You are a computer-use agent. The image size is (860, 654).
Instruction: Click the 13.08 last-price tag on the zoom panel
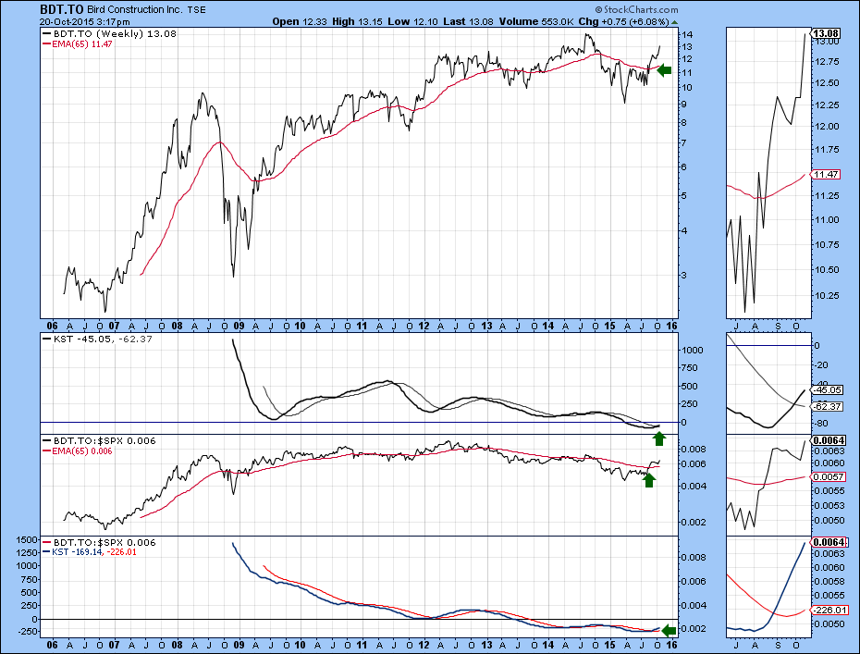[x=826, y=33]
